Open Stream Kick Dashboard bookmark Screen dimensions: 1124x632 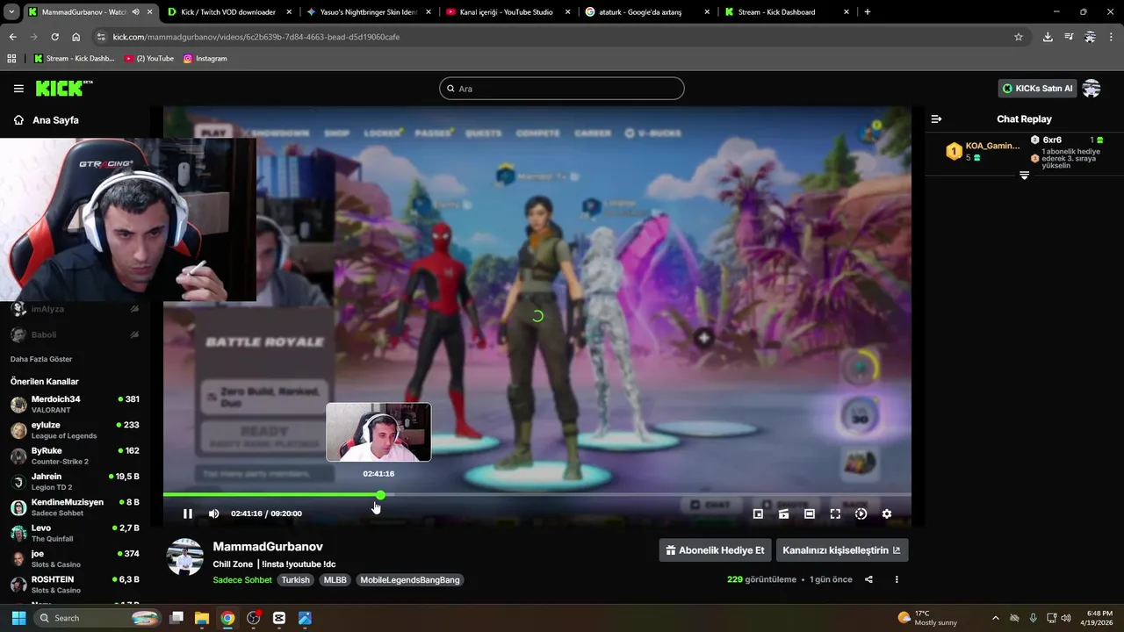coord(74,59)
